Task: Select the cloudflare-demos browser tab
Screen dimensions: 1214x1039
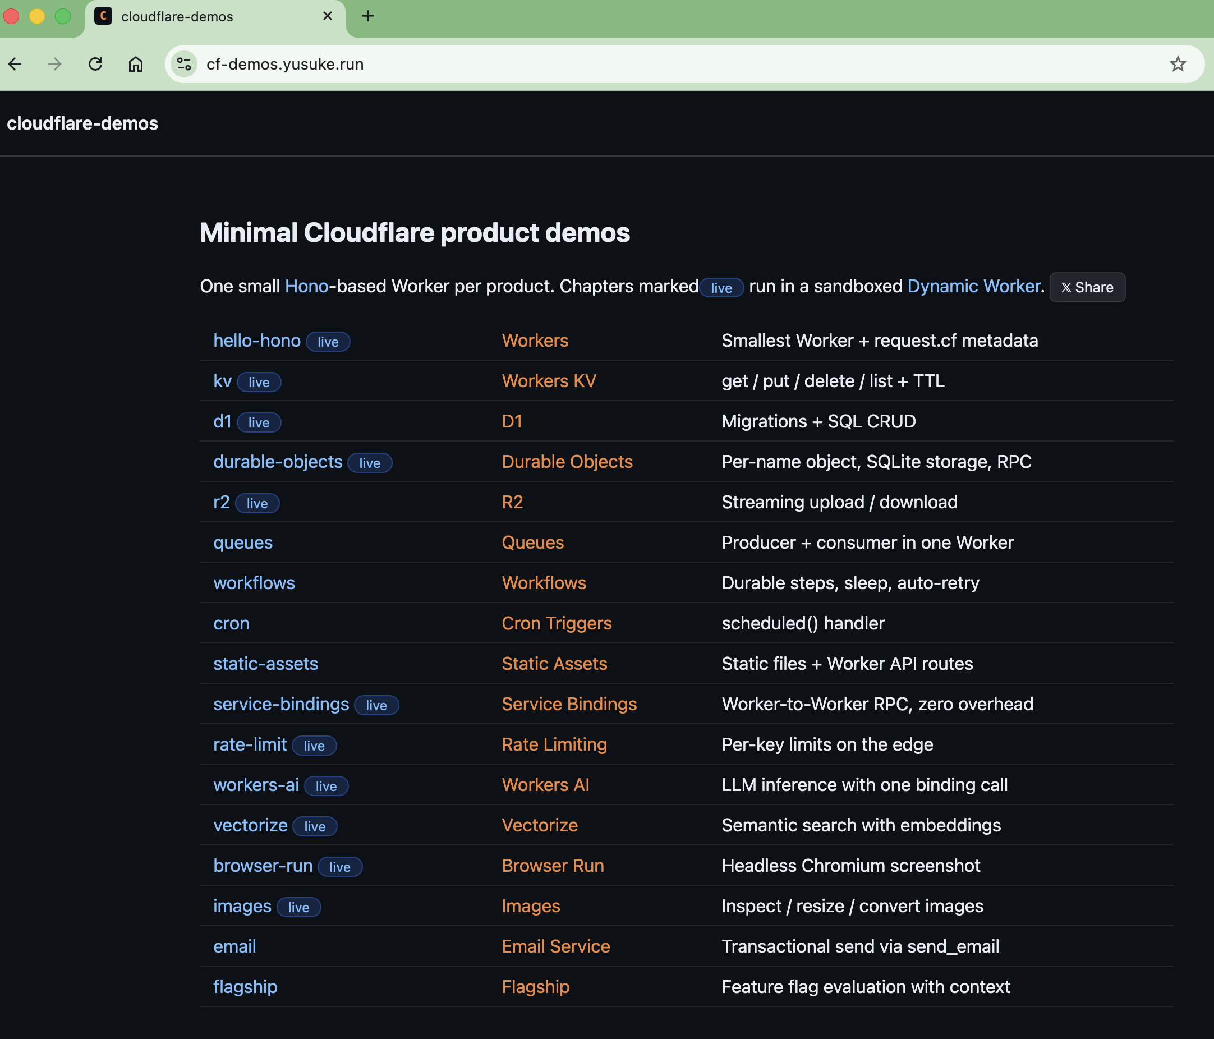Action: click(215, 17)
